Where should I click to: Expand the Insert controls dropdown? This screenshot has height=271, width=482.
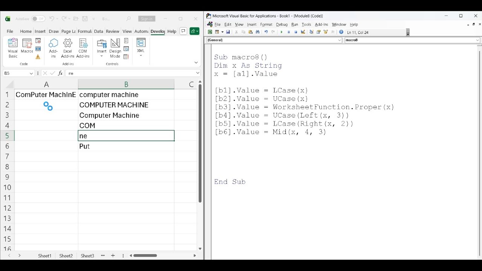click(x=102, y=56)
